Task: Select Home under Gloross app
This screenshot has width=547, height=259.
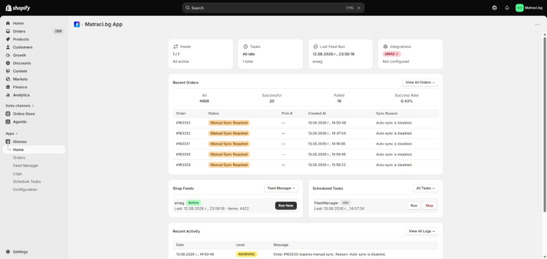Action: point(34,150)
